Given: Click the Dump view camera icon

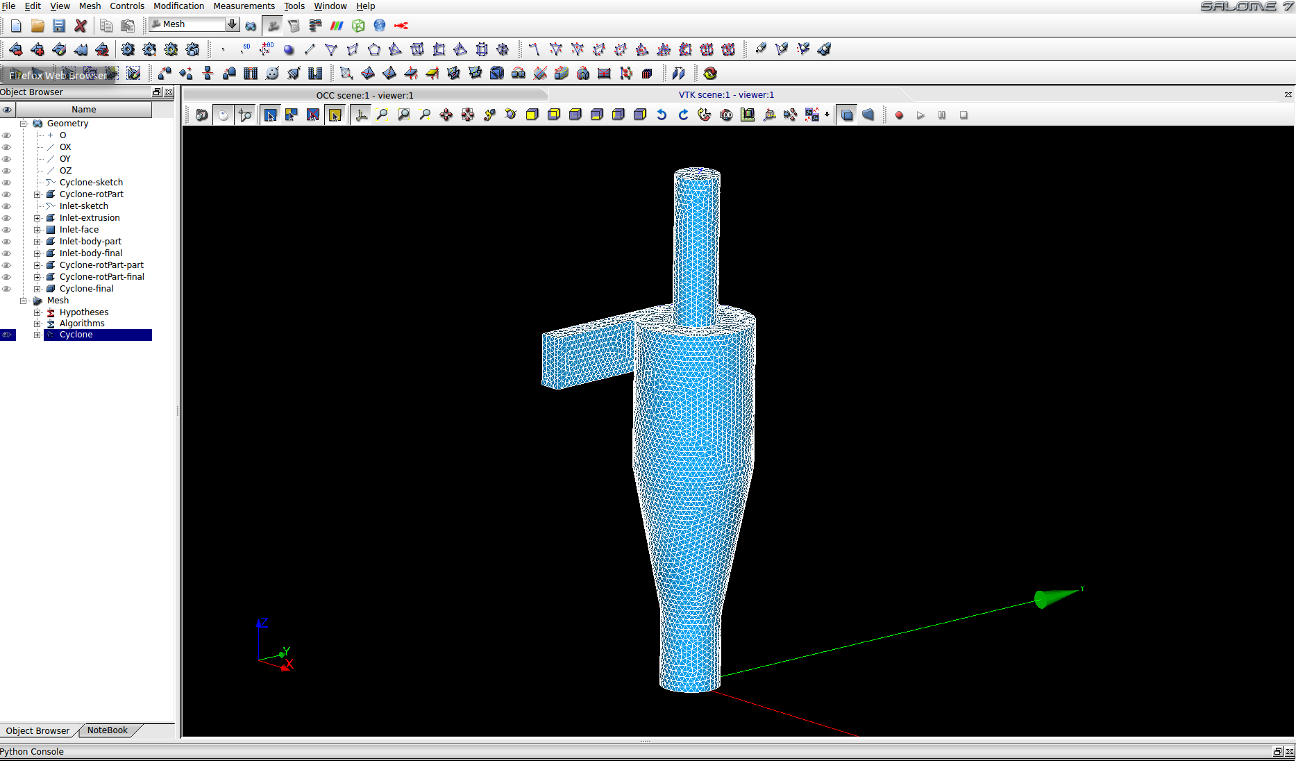Looking at the screenshot, I should coord(201,115).
